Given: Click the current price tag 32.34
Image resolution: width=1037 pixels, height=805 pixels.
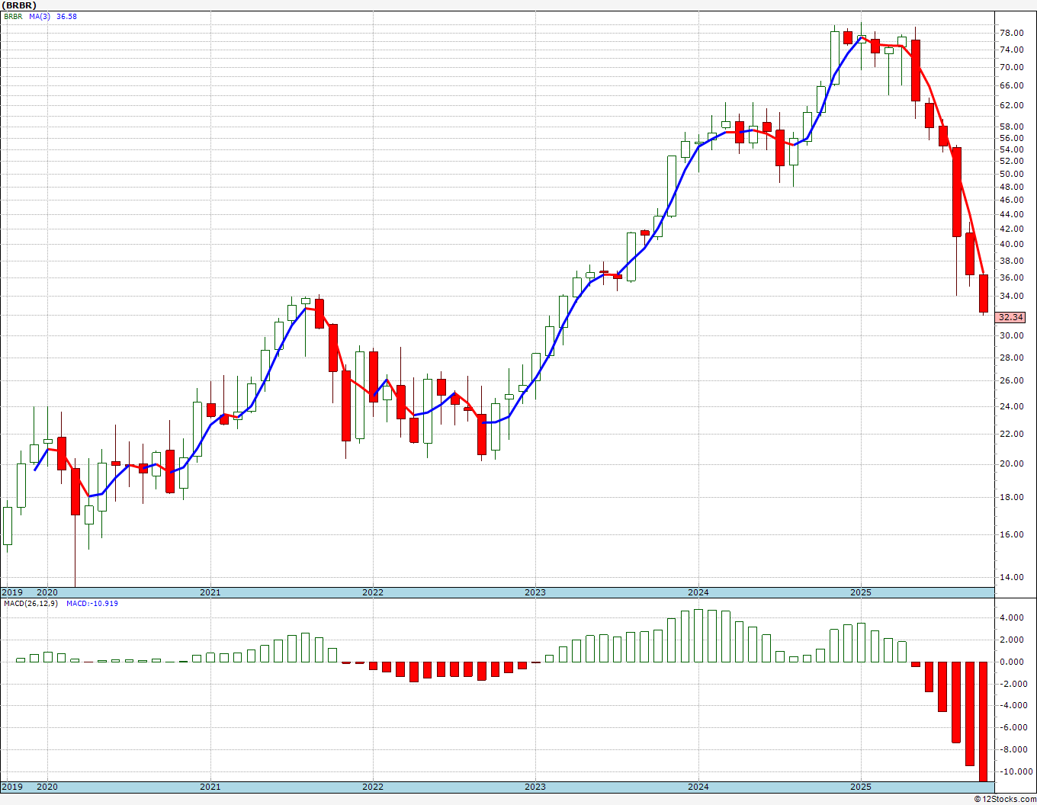Looking at the screenshot, I should coord(1011,317).
